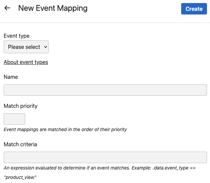
Task: Click the New Event Mapping heading
Action: (x=53, y=8)
